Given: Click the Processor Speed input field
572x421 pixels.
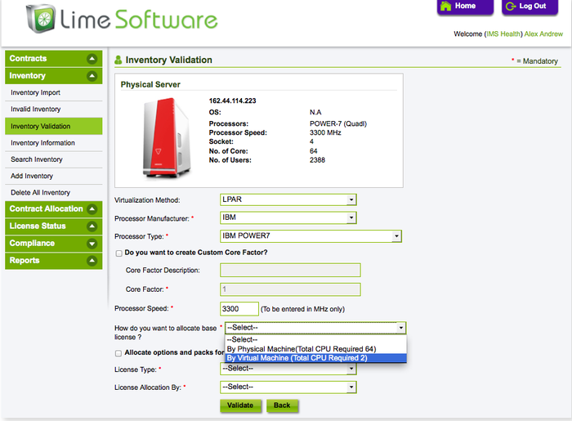Looking at the screenshot, I should pyautogui.click(x=239, y=309).
